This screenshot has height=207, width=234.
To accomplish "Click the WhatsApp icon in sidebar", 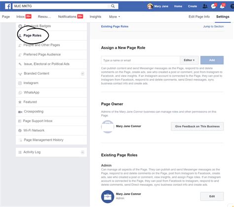I will click(20, 92).
